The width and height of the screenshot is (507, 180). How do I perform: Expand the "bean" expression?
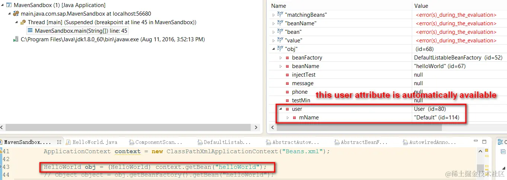274,32
